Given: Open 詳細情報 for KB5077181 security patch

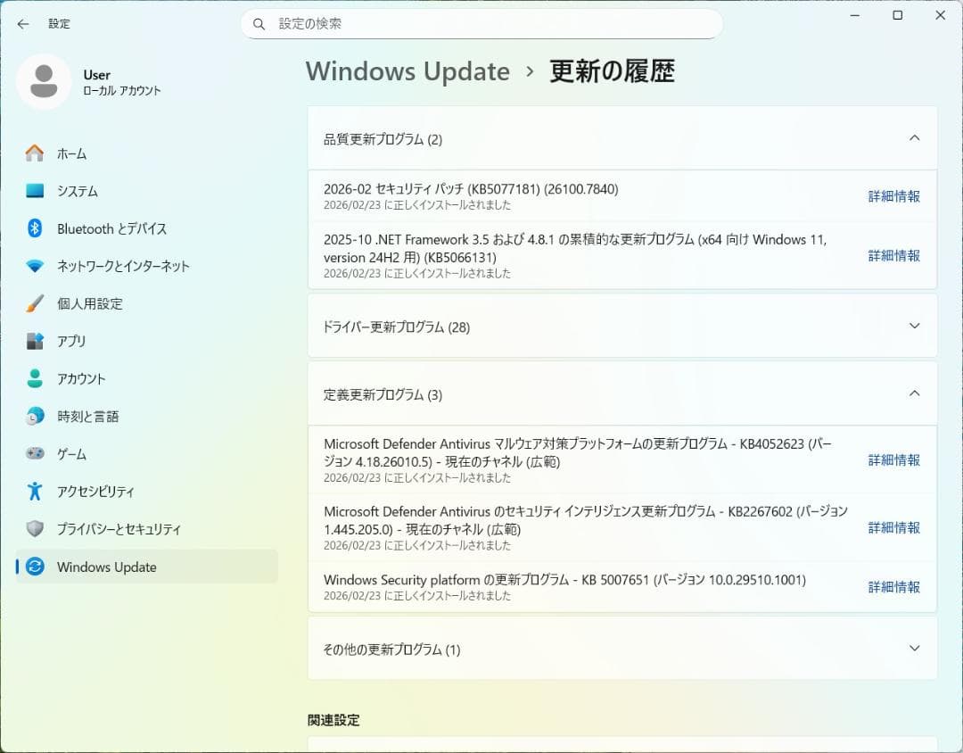Looking at the screenshot, I should point(894,196).
